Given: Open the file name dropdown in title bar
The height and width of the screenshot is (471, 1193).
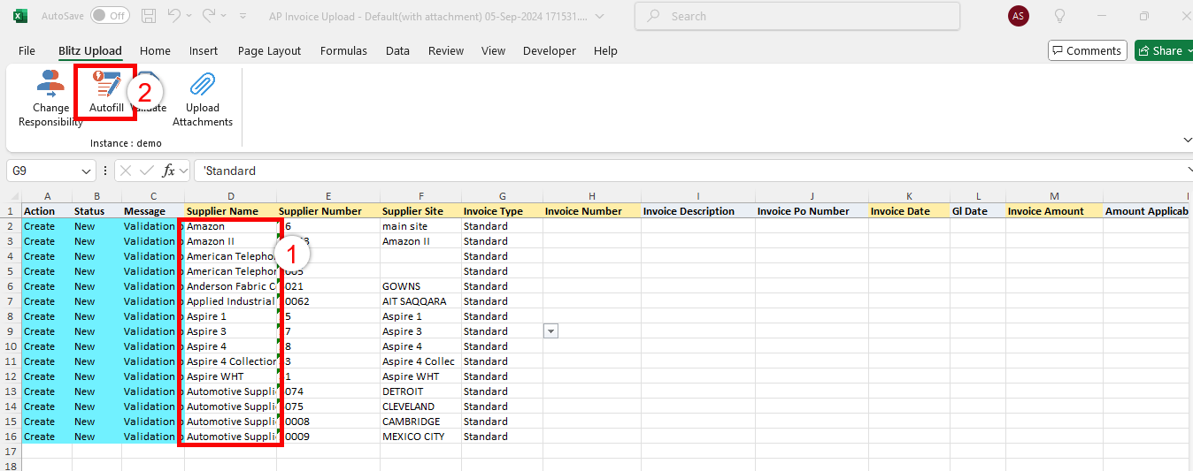Looking at the screenshot, I should pyautogui.click(x=601, y=16).
